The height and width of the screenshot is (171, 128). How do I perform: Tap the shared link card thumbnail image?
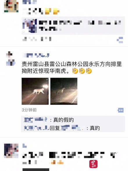[30, 26]
